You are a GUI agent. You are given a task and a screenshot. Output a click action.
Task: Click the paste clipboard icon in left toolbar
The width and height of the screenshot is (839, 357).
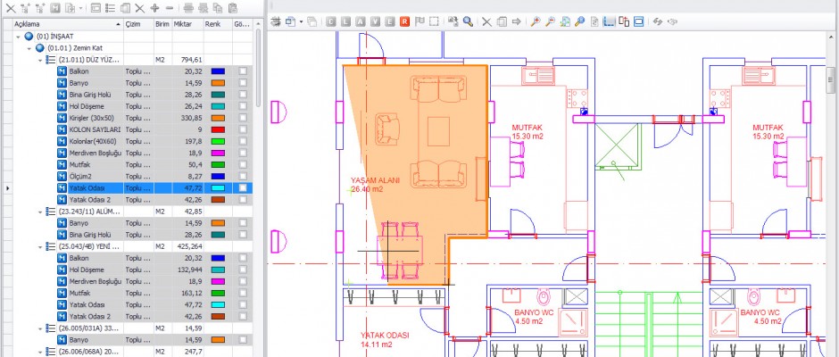tap(233, 7)
